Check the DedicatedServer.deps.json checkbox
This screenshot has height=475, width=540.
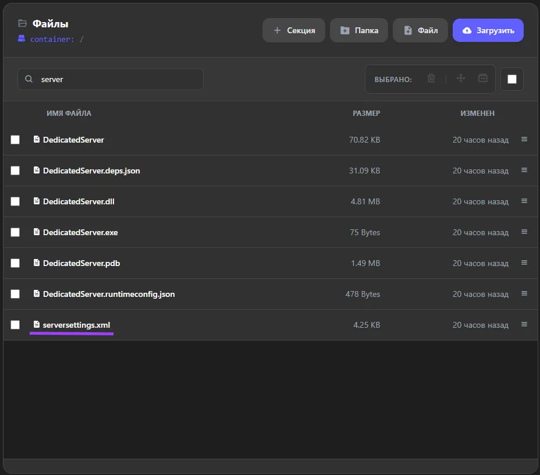pyautogui.click(x=15, y=171)
